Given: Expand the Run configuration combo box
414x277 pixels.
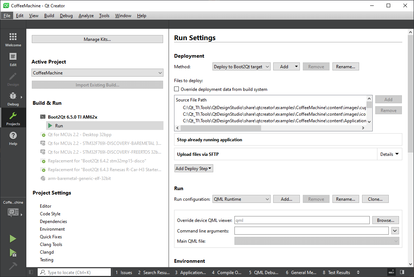Looking at the screenshot, I should 241,199.
